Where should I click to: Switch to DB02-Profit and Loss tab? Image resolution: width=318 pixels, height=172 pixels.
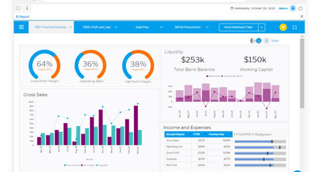[97, 27]
